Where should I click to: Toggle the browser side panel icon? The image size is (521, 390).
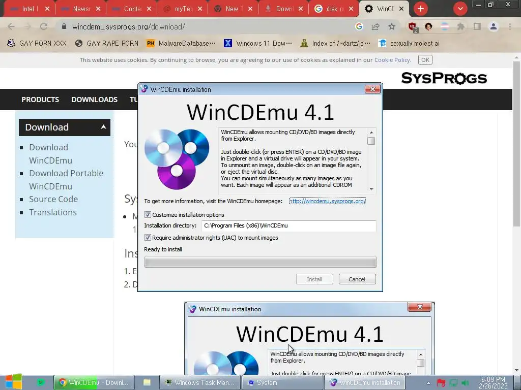coord(477,26)
